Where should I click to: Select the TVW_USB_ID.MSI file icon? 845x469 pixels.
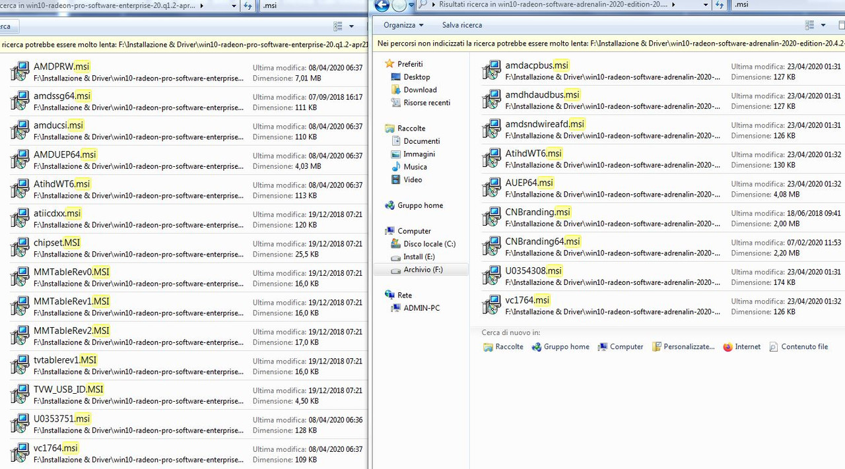coord(20,394)
